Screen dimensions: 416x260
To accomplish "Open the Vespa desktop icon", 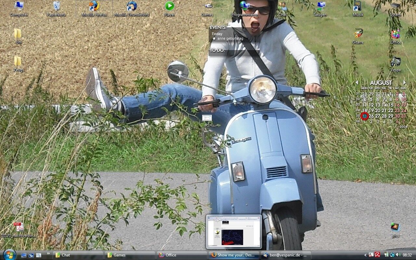I will coord(395,62).
